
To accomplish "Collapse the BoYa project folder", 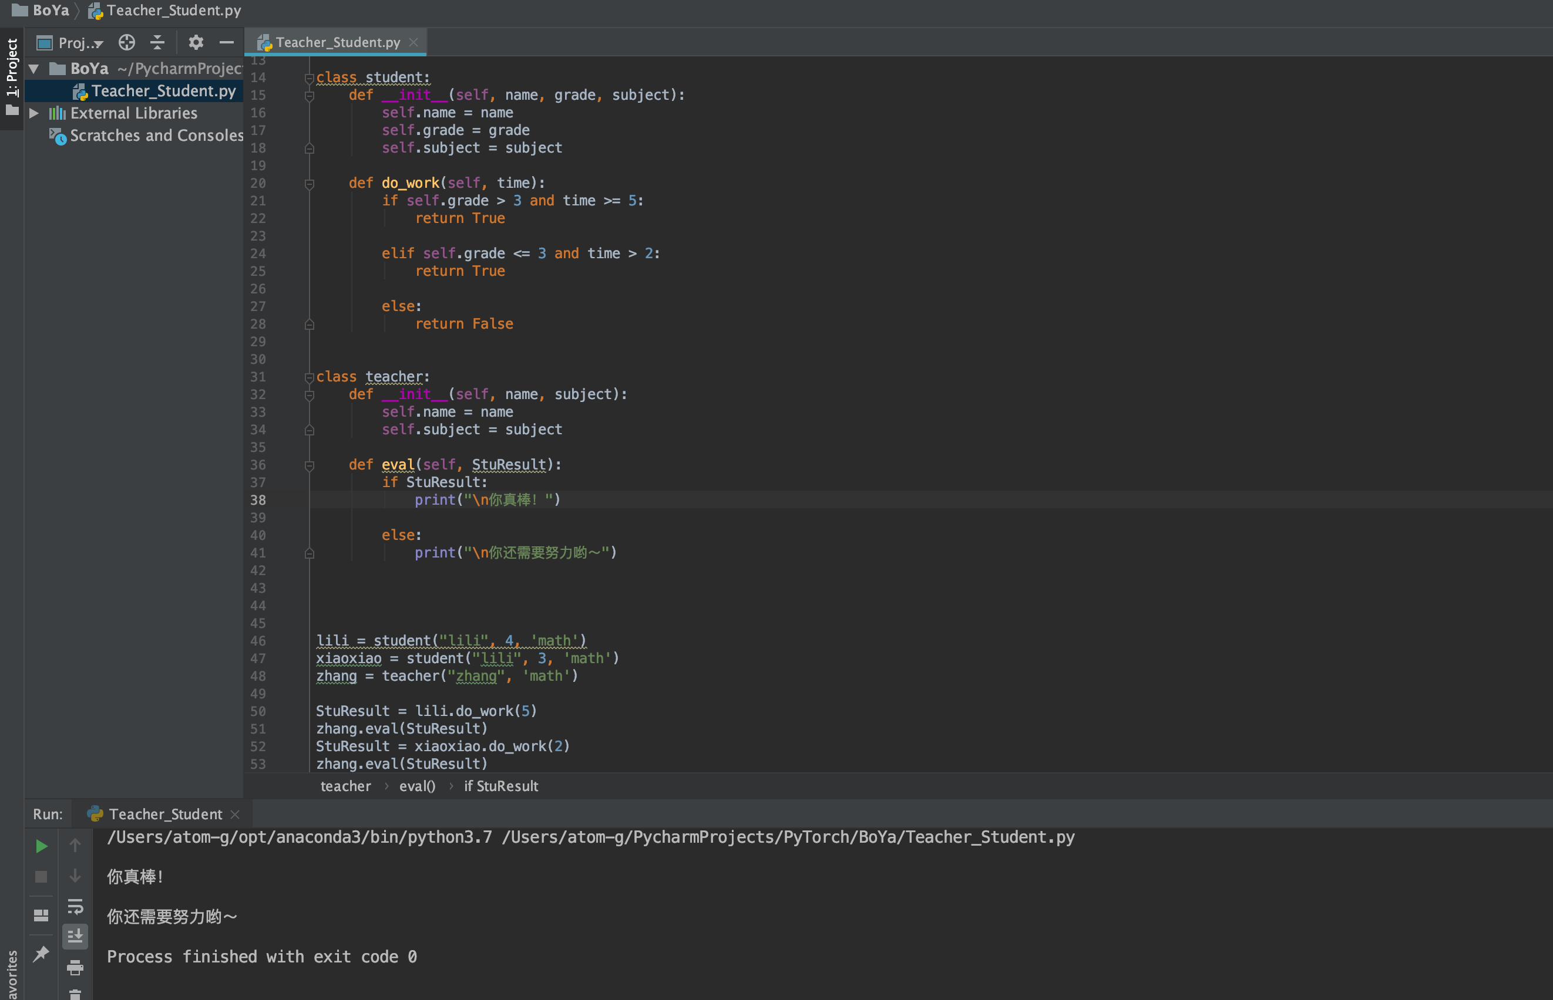I will pyautogui.click(x=34, y=68).
